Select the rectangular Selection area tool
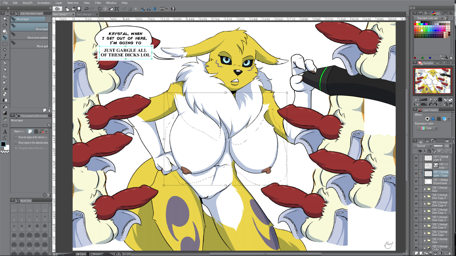The image size is (456, 256). click(x=5, y=44)
